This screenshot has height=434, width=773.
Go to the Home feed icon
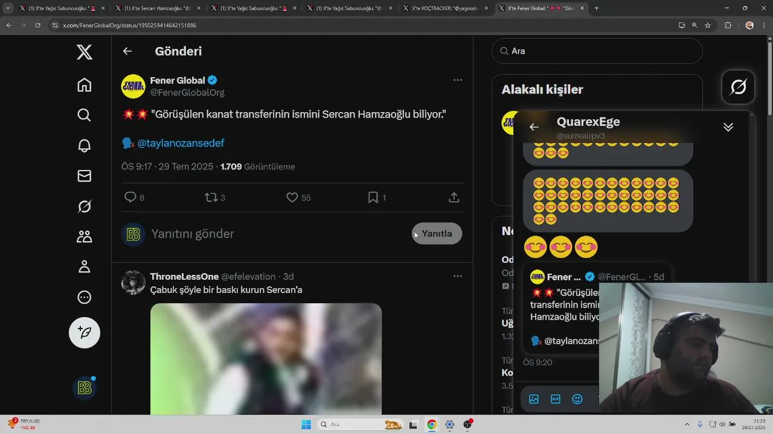(x=85, y=85)
